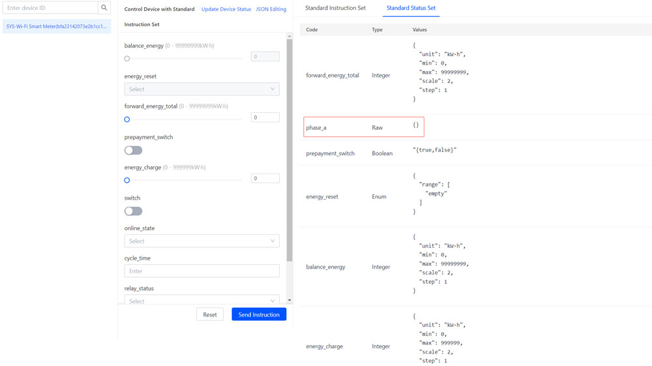
Task: Click the Enter device ID search field
Action: pos(50,8)
